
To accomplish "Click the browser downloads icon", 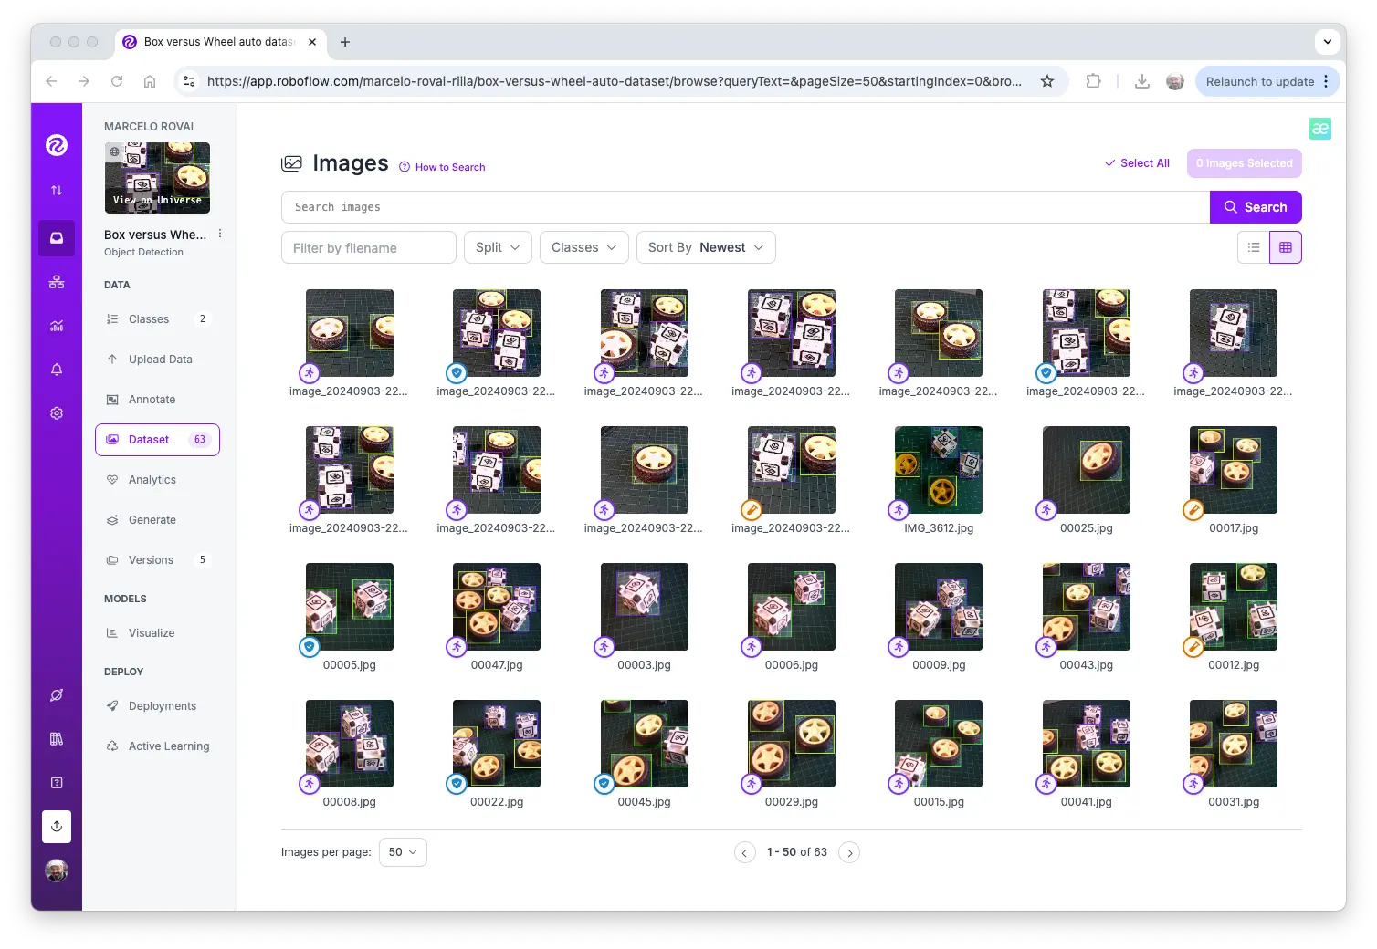I will pyautogui.click(x=1141, y=81).
